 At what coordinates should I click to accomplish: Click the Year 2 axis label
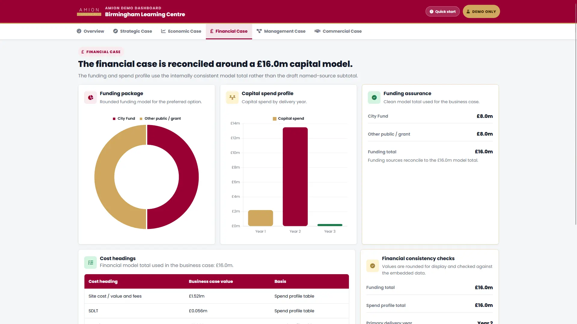pos(295,231)
